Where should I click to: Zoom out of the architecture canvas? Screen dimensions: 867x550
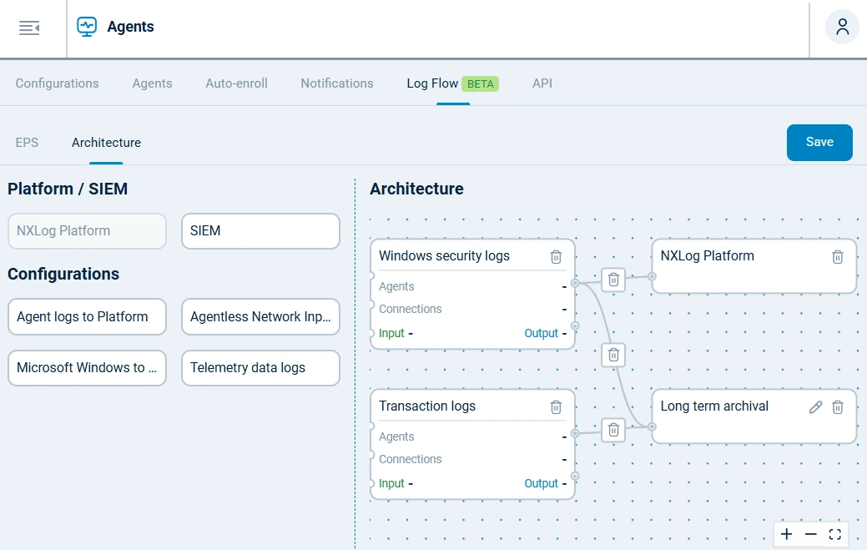pyautogui.click(x=810, y=534)
